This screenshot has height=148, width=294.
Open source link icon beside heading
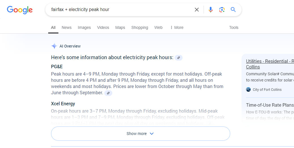(179, 58)
